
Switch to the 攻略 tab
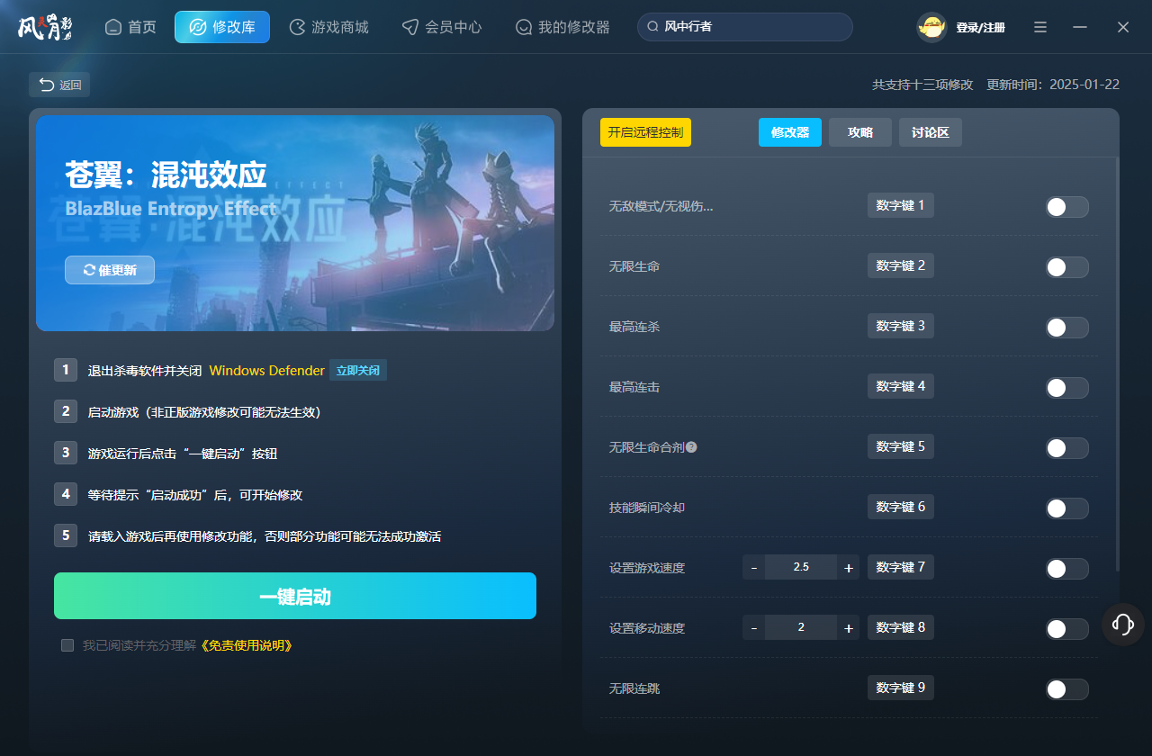tap(859, 132)
